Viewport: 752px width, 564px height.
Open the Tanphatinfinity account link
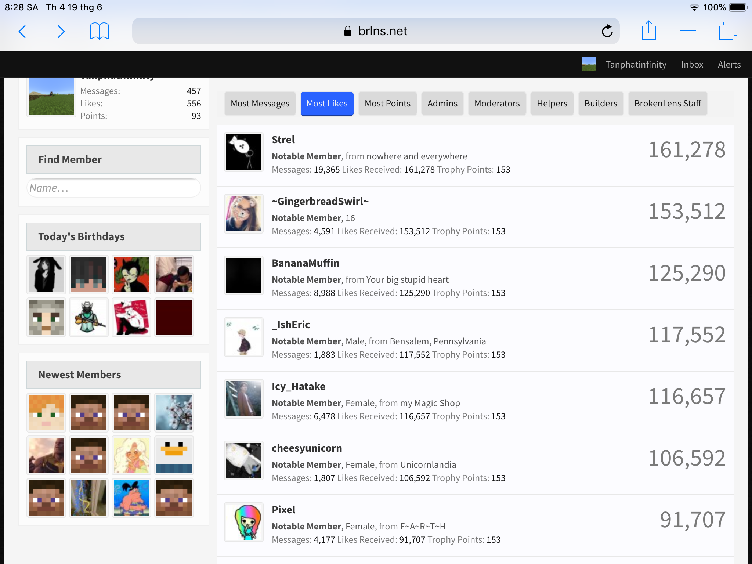pos(636,64)
